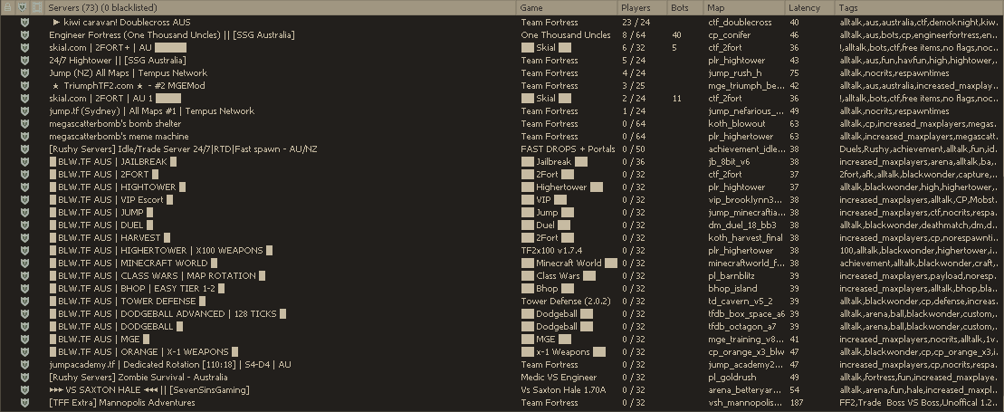
Task: Select kiwi caravan! Doublecross AUS server name
Action: click(x=121, y=23)
